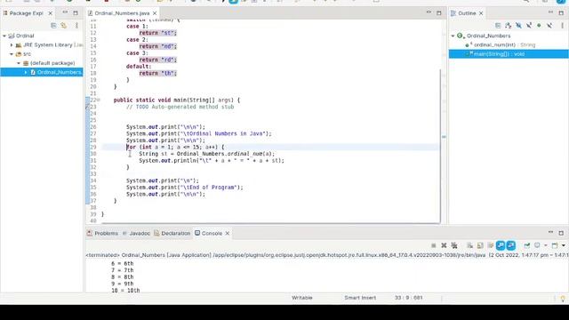Expand the JRE System Library node

12,45
